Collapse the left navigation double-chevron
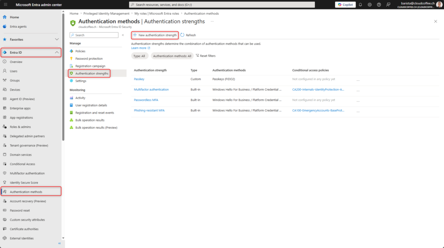The height and width of the screenshot is (248, 444). pos(59,244)
